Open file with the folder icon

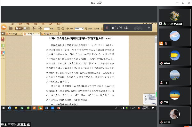tap(11, 28)
